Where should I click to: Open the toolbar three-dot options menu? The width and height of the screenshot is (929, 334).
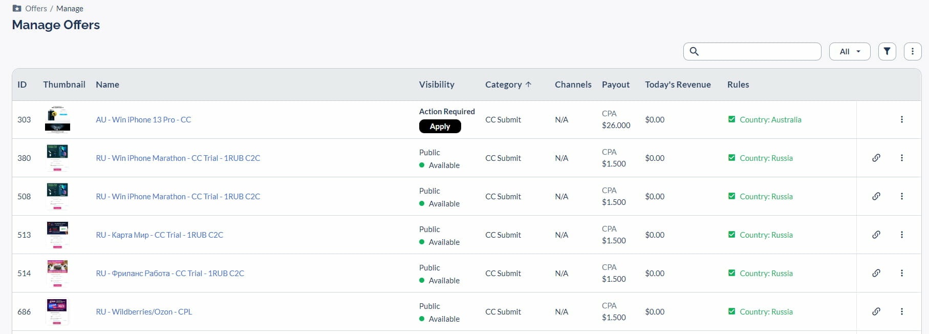913,51
